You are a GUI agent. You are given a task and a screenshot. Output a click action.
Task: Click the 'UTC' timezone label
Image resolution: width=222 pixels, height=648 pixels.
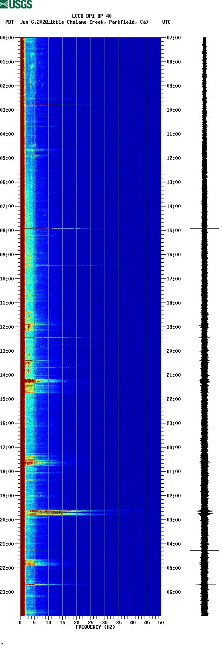click(x=166, y=22)
